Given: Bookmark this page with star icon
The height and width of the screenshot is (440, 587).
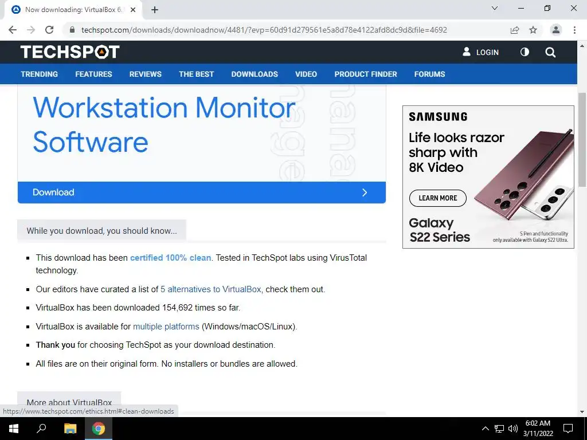Looking at the screenshot, I should tap(533, 30).
